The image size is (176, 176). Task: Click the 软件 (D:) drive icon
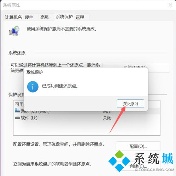17,118
